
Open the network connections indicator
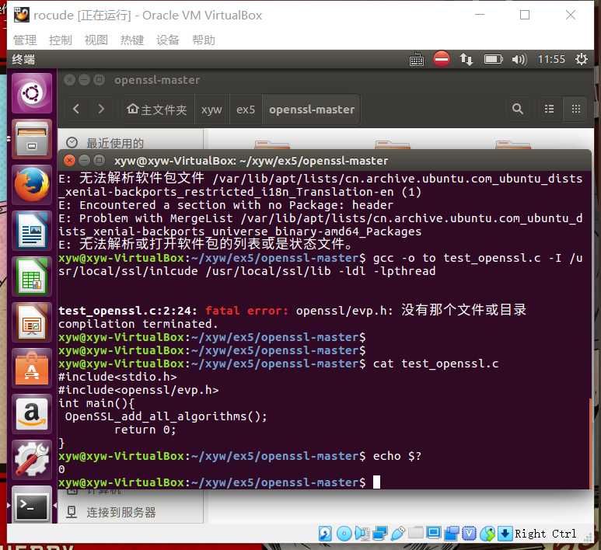click(466, 59)
